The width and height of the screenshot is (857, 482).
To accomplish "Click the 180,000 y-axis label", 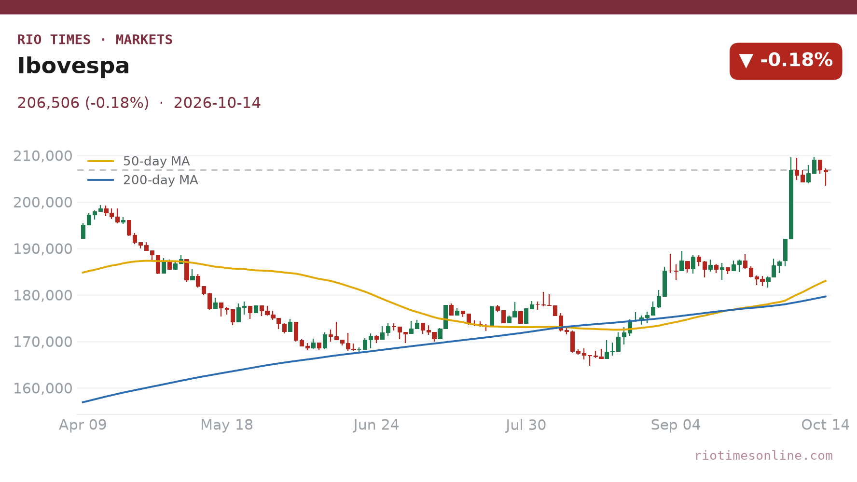I will [43, 295].
